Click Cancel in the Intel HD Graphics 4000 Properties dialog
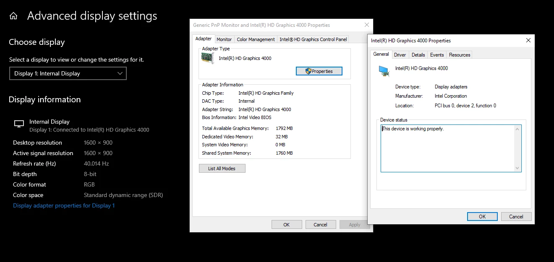This screenshot has width=554, height=262. click(516, 217)
